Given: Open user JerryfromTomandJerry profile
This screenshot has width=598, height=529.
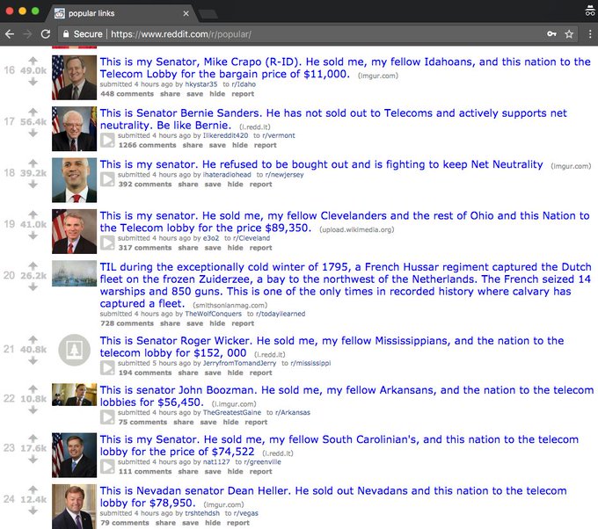Looking at the screenshot, I should click(239, 363).
